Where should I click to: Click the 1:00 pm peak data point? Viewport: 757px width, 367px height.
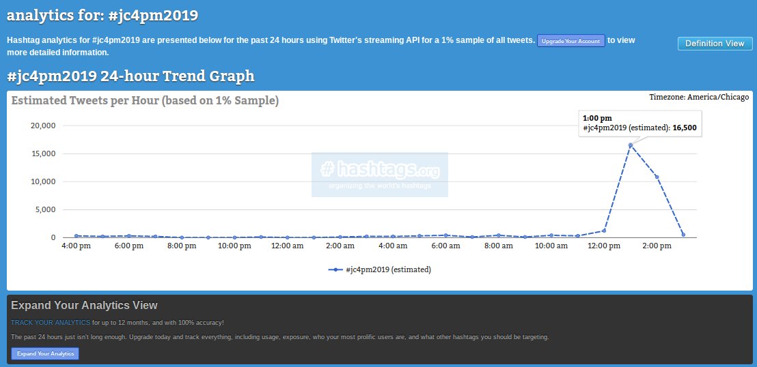pos(630,145)
